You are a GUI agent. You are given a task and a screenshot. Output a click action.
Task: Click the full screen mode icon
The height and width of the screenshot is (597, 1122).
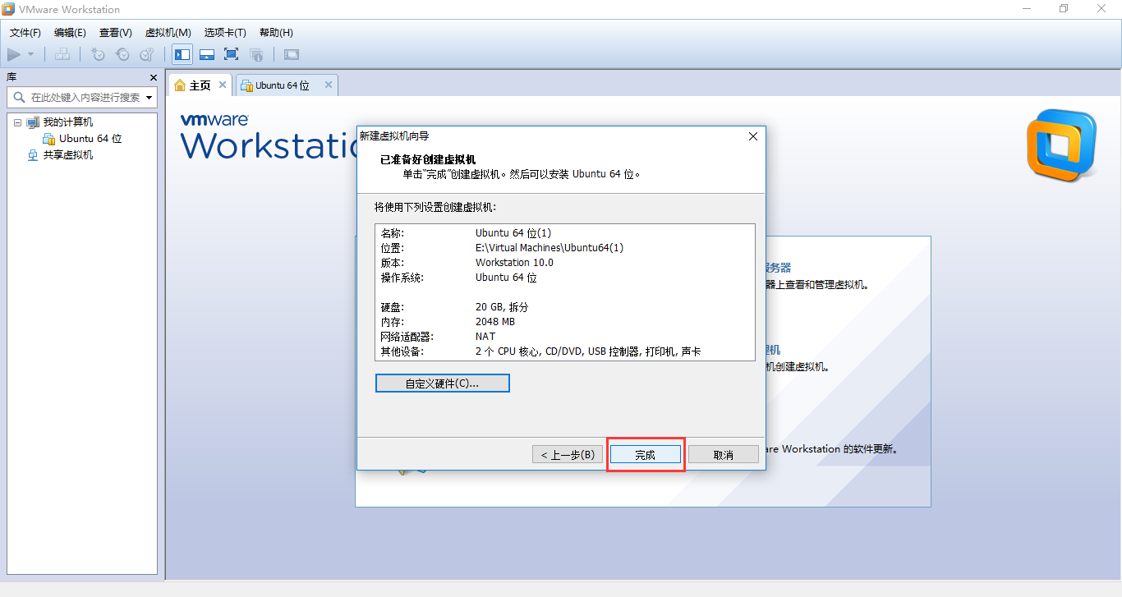coord(232,54)
